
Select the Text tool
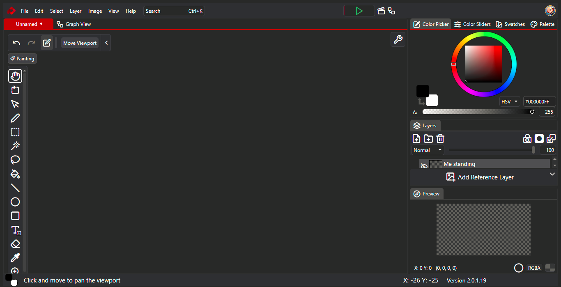pyautogui.click(x=16, y=230)
